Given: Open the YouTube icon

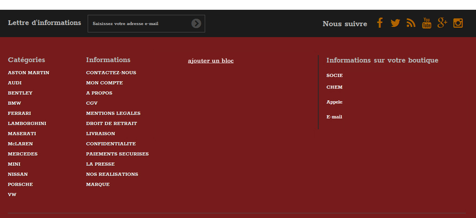Looking at the screenshot, I should click(x=427, y=23).
